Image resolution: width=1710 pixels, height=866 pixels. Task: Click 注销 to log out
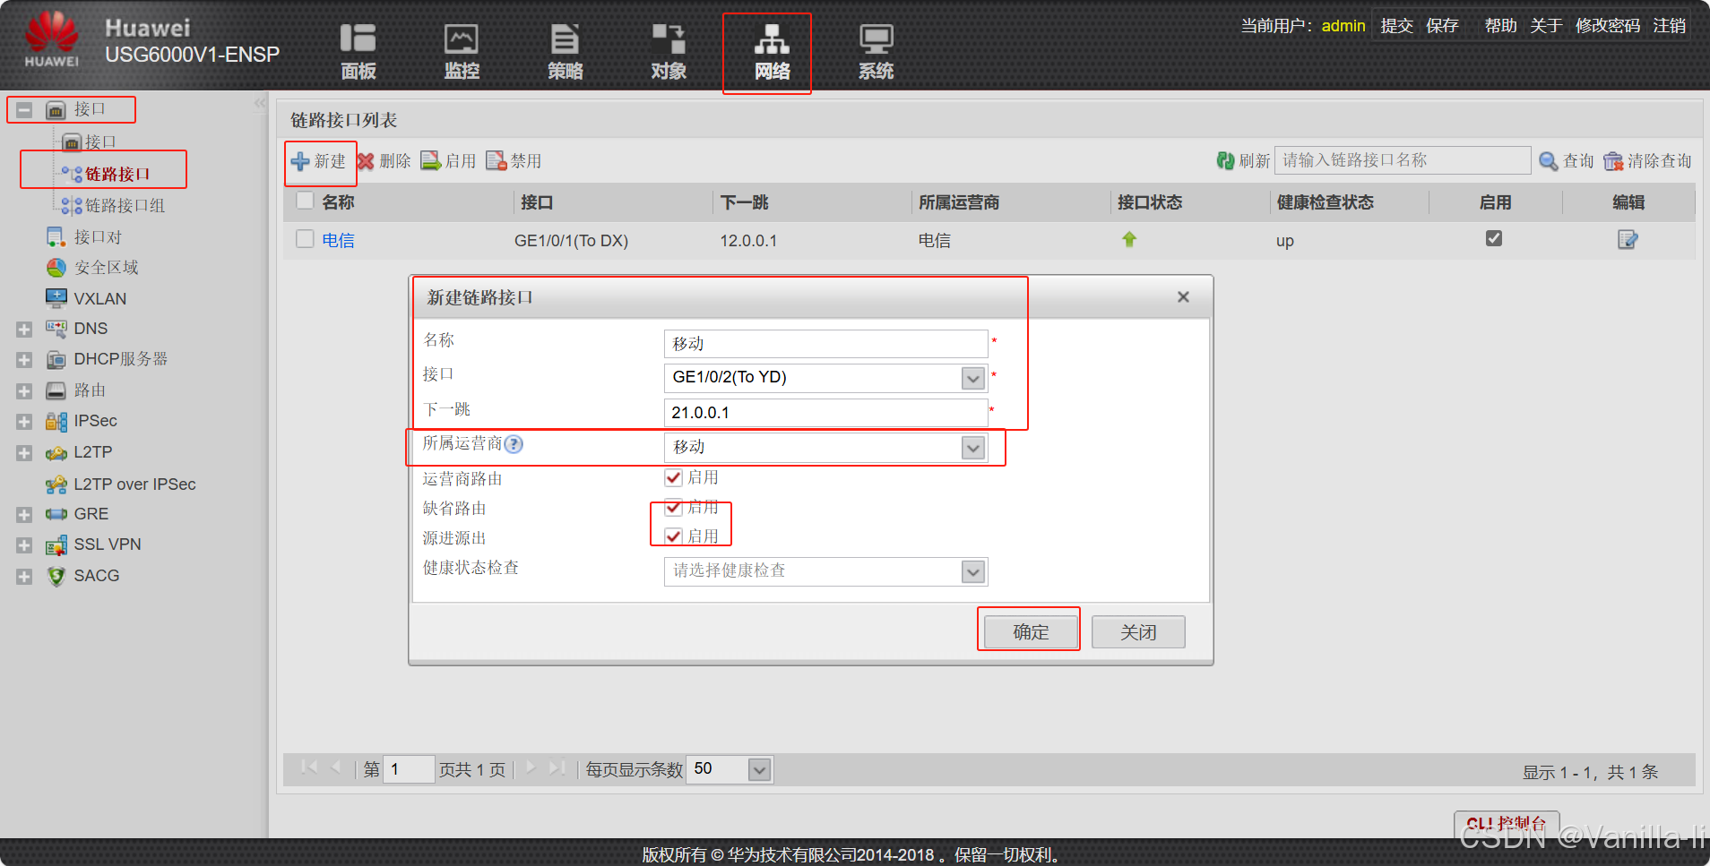tap(1670, 26)
